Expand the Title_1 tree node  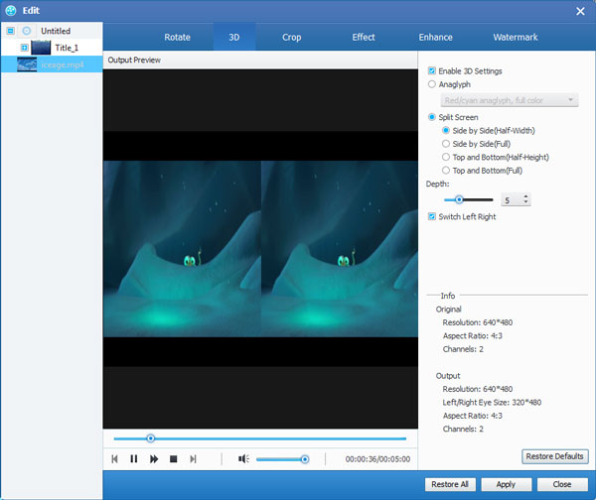pyautogui.click(x=24, y=48)
